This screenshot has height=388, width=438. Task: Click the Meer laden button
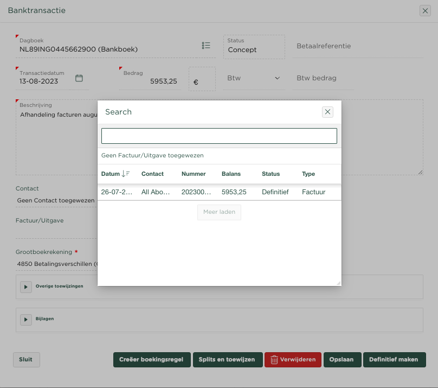click(219, 212)
